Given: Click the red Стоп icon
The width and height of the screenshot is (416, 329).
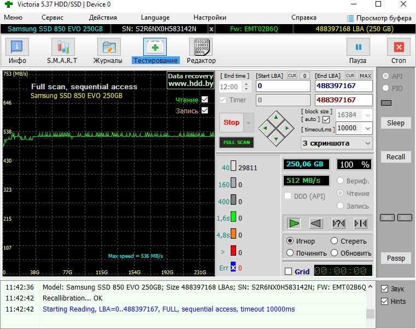Looking at the screenshot, I should (399, 48).
